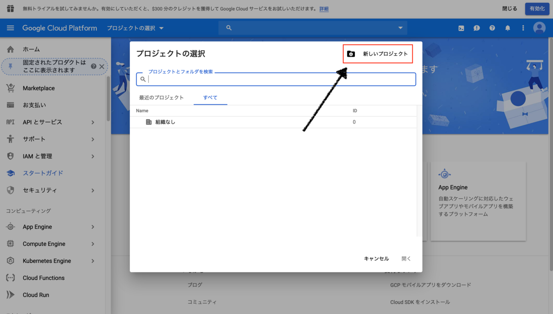Expand the Kubernetes Engine submenu chevron
The height and width of the screenshot is (314, 553).
click(93, 261)
